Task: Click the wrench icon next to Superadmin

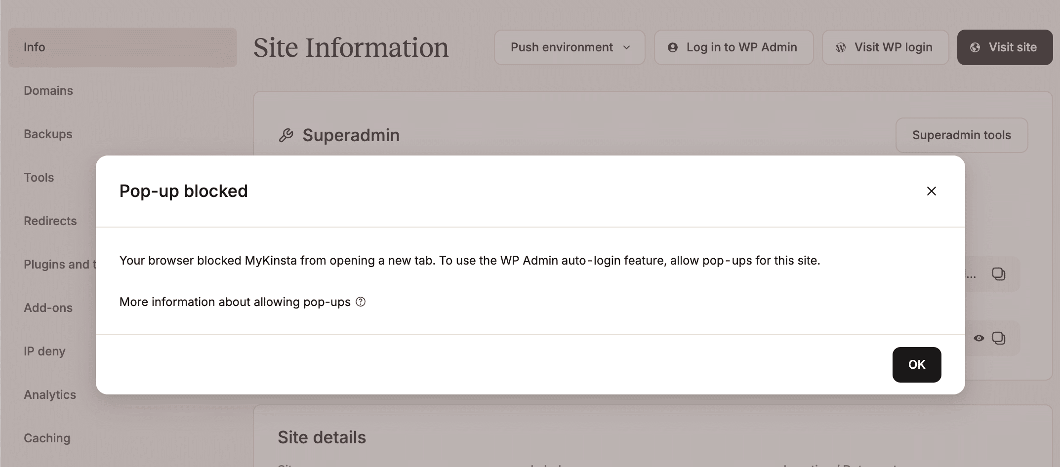Action: coord(286,135)
